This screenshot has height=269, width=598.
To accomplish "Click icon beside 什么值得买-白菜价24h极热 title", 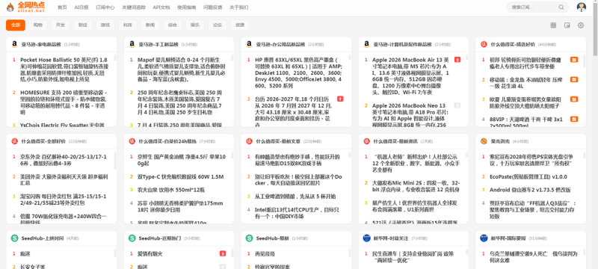I will click(132, 141).
